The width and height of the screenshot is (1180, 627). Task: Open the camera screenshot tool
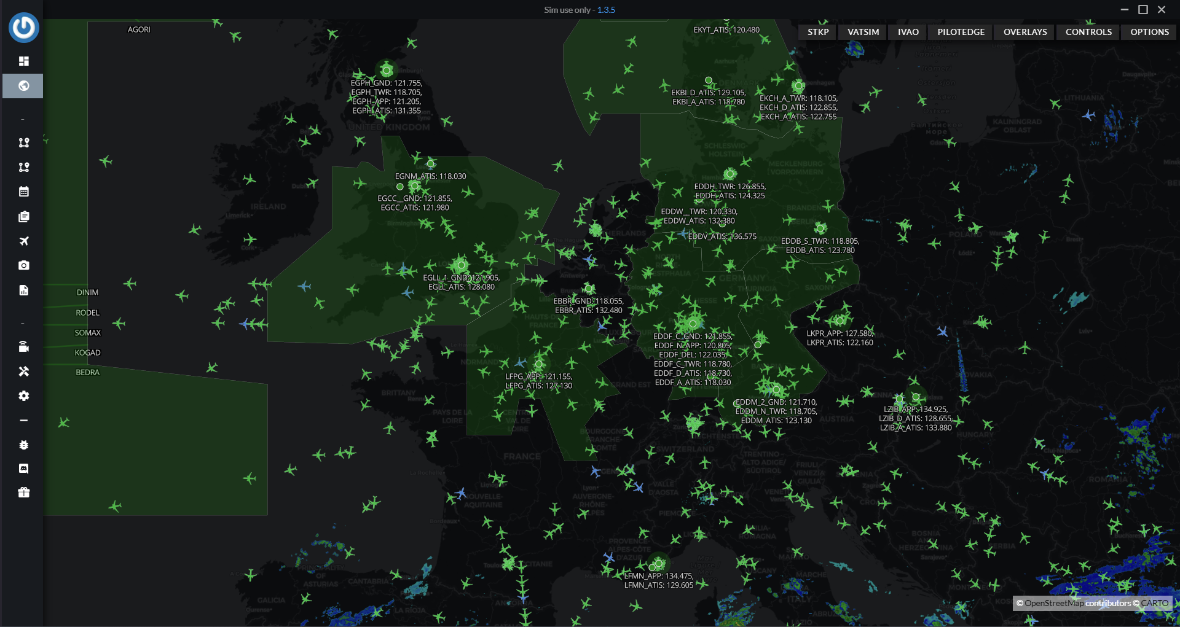click(23, 265)
